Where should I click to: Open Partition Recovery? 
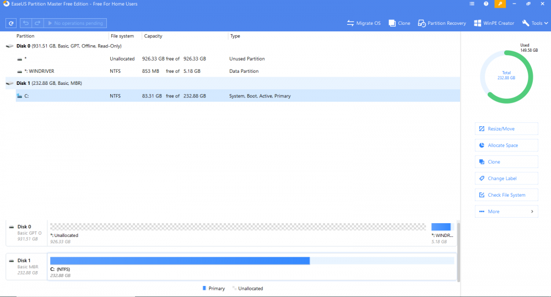(x=442, y=23)
